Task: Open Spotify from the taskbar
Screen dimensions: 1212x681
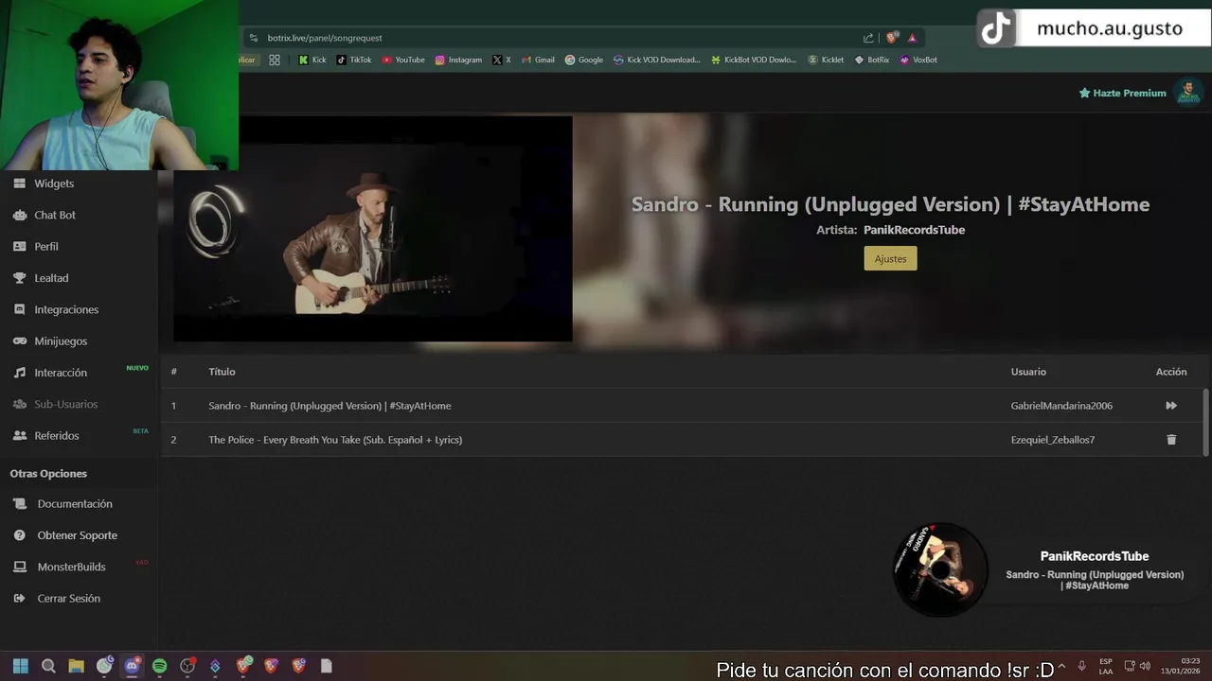Action: click(160, 666)
